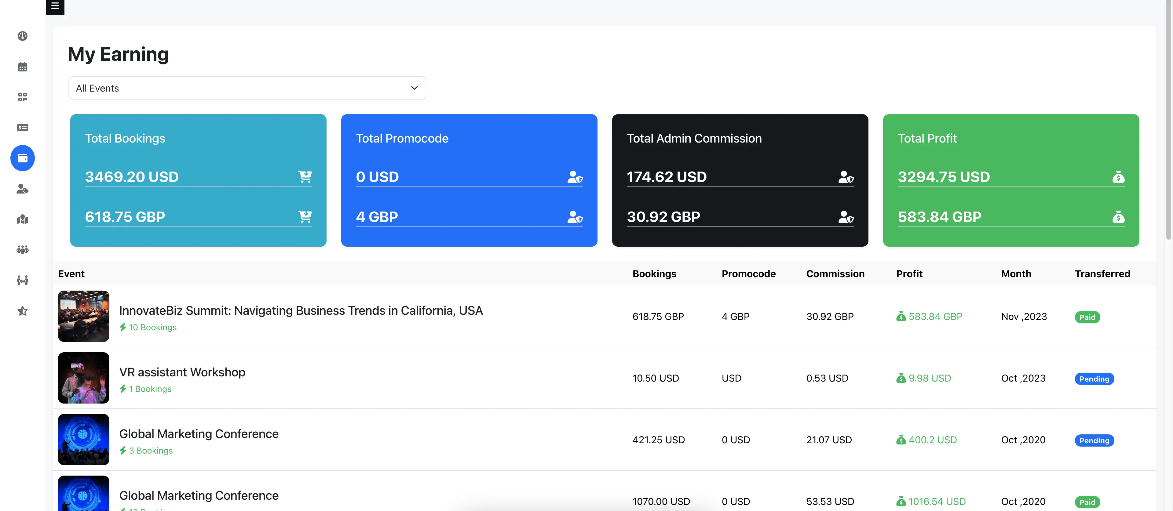Open the Dashboard speedometer icon
This screenshot has height=511, width=1173.
click(22, 36)
